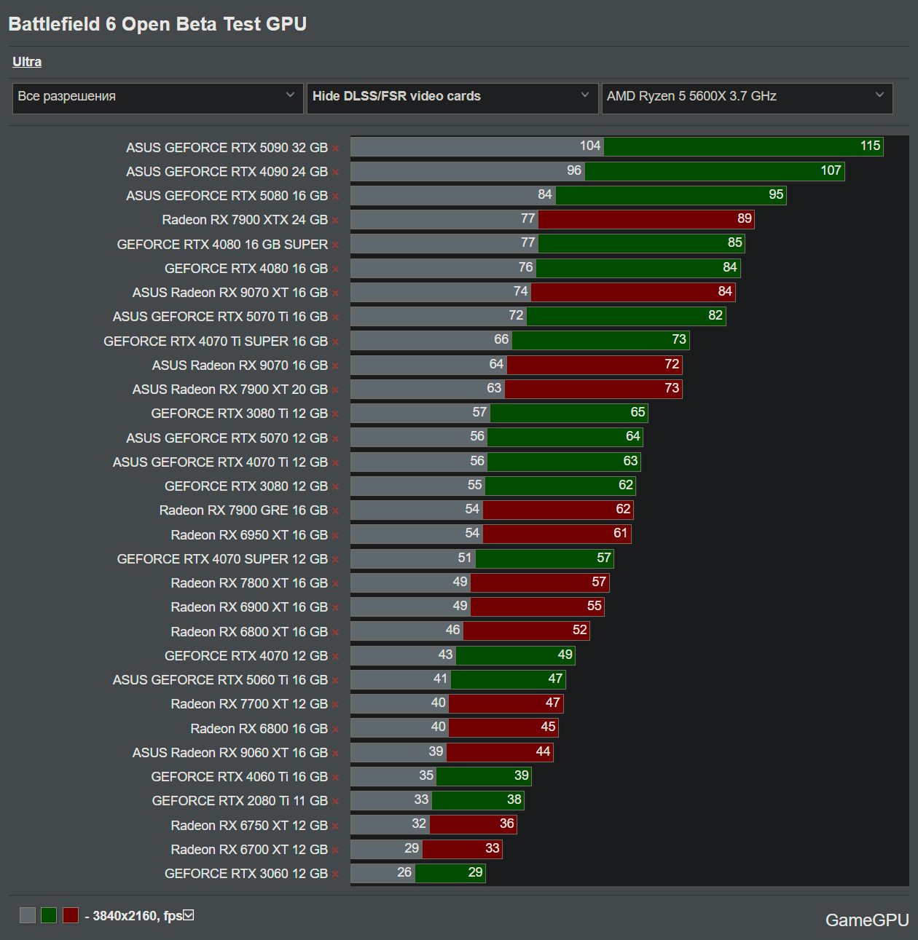Remove GEFORCE RTX 4080 16 GB SUPER row
This screenshot has width=918, height=940.
tap(336, 245)
